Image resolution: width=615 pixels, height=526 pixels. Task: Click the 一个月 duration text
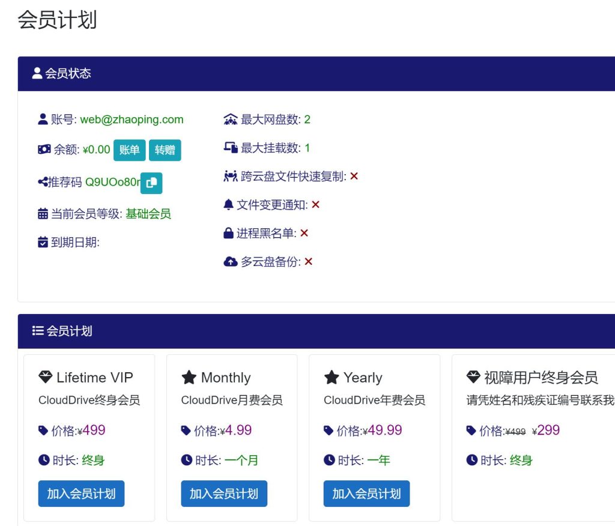click(x=241, y=460)
